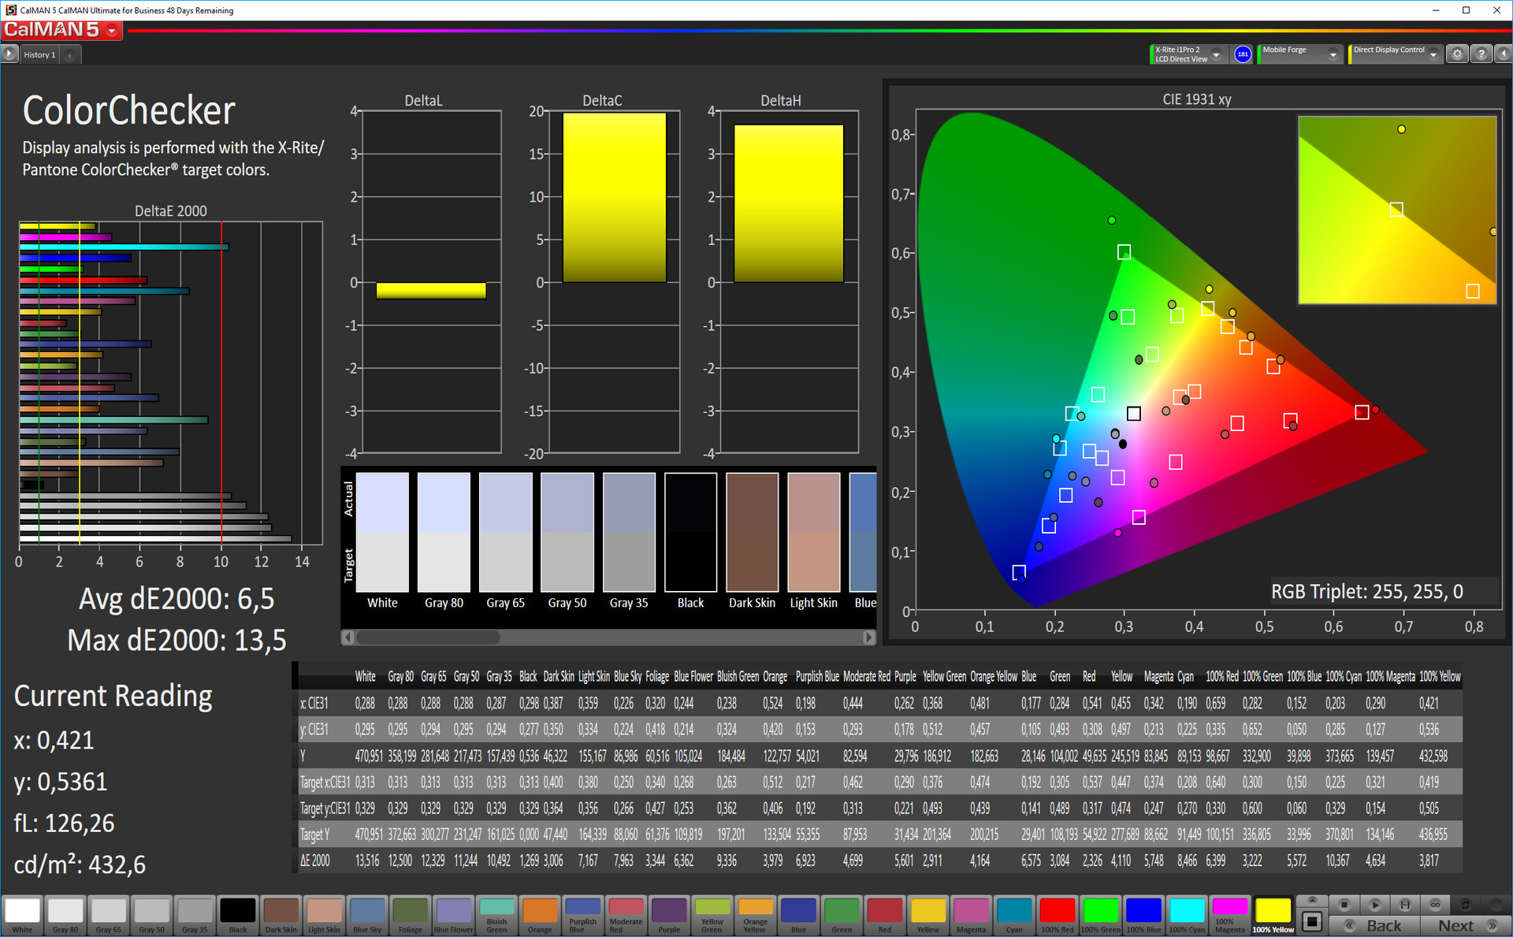Toggle the continuous read infinity icon

coord(1435,905)
